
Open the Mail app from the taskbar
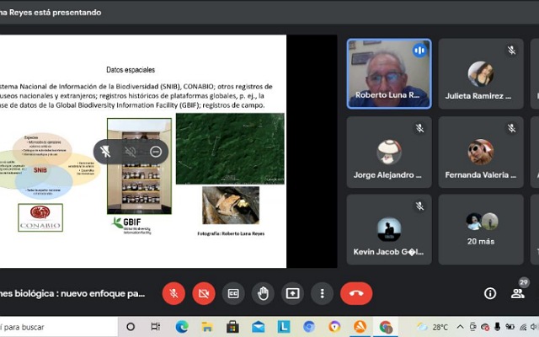point(259,327)
